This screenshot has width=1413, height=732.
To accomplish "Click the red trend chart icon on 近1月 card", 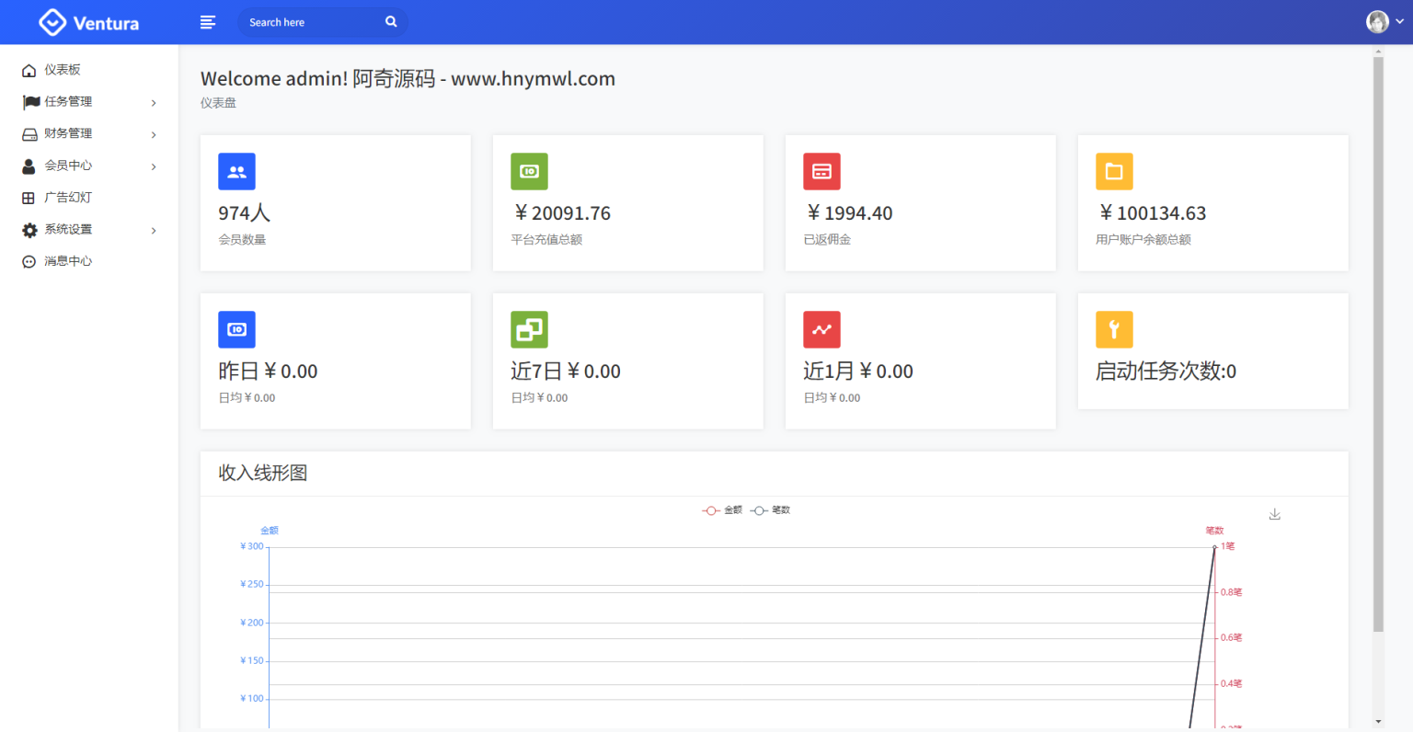I will pos(821,329).
